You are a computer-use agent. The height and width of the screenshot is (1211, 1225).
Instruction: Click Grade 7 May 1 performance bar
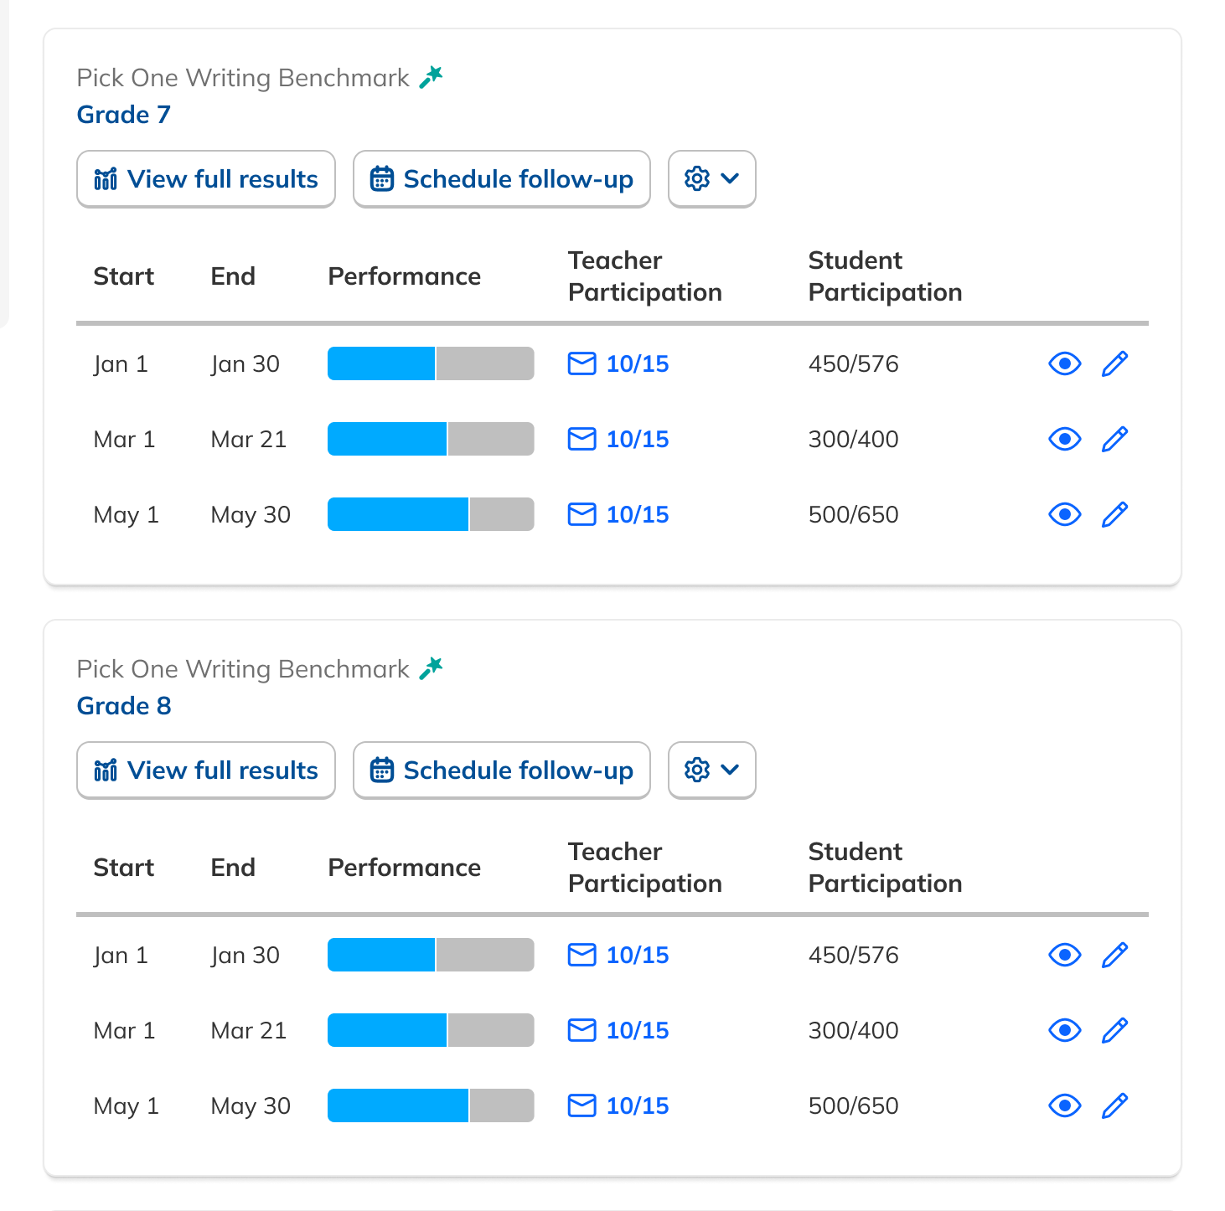(431, 515)
